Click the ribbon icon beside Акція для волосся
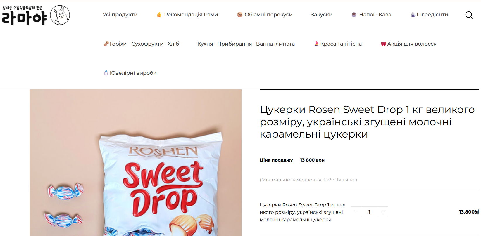Image resolution: width=481 pixels, height=236 pixels. point(383,44)
